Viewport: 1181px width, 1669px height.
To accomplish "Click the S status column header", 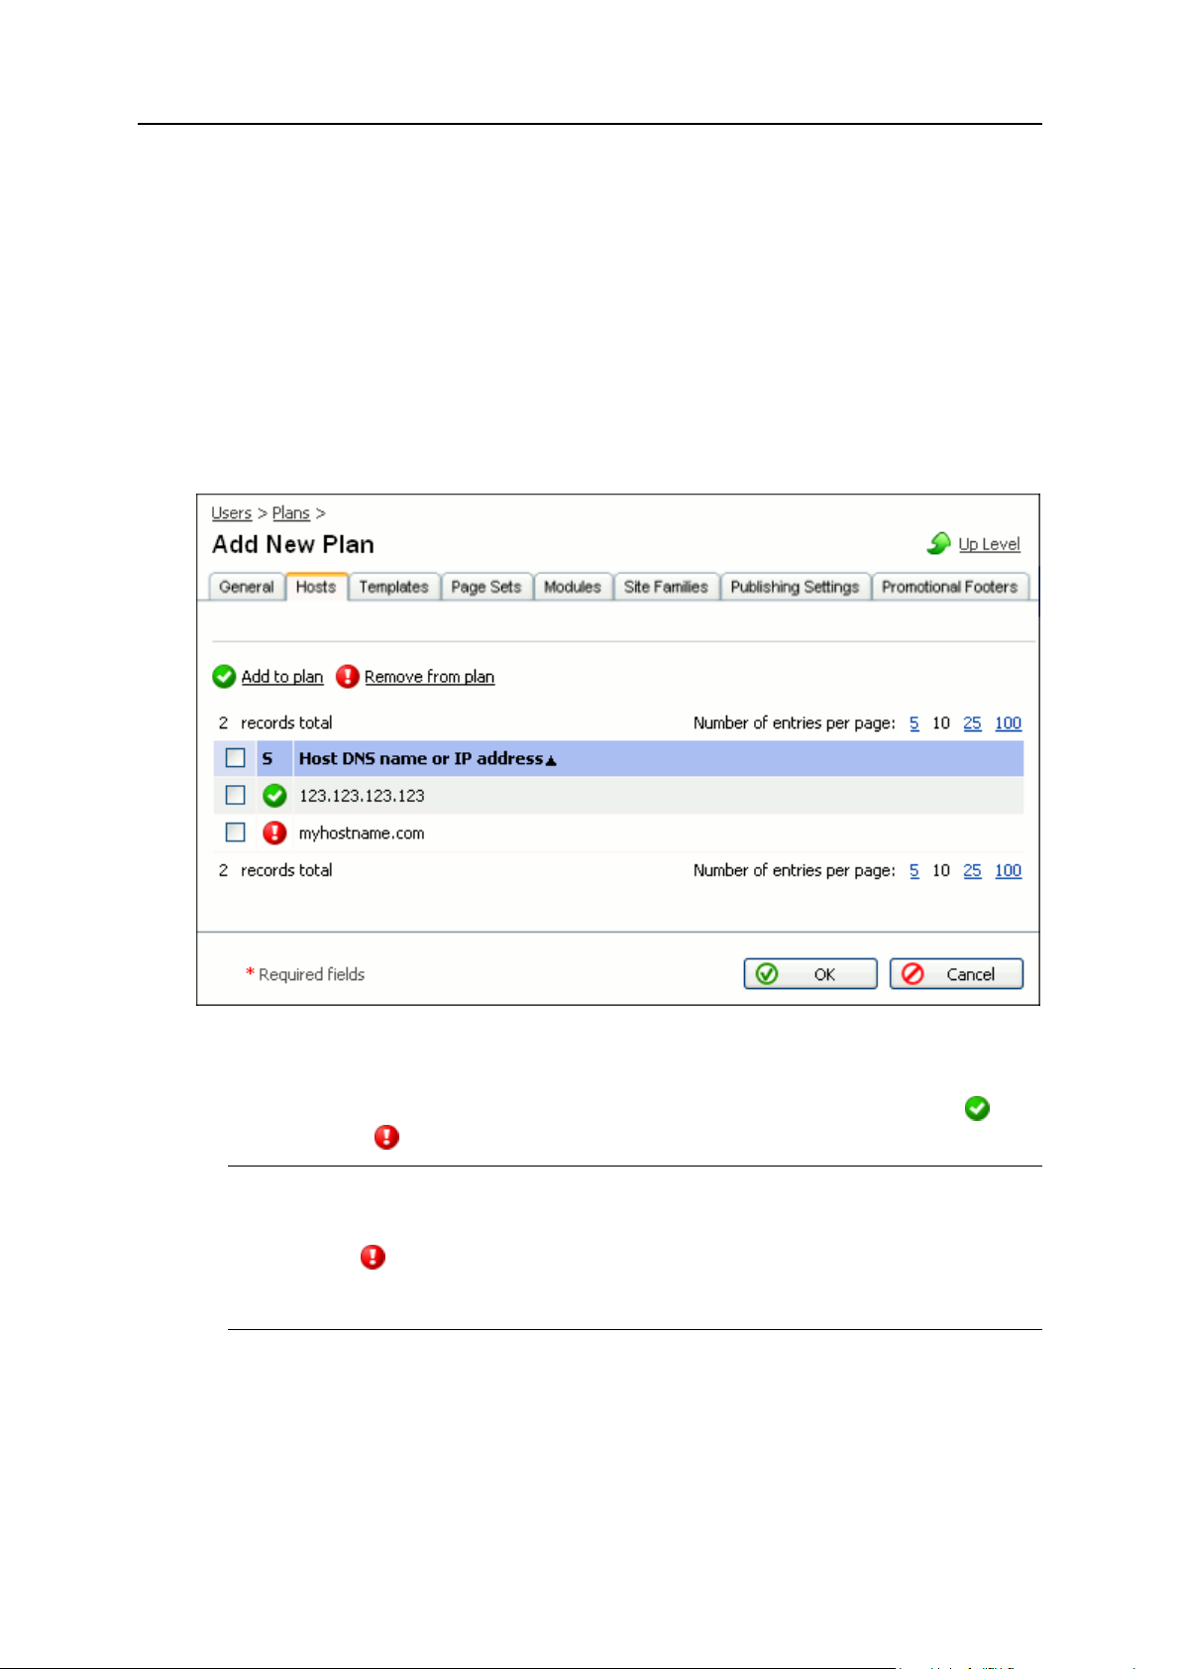I will click(268, 759).
